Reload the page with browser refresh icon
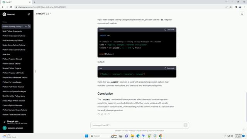247x139 pixels. [x=11, y=7]
